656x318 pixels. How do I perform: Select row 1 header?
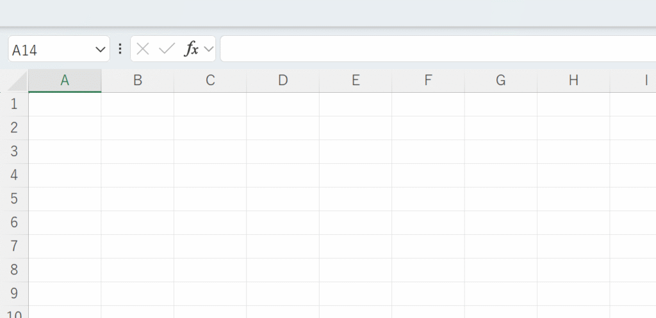click(x=15, y=104)
